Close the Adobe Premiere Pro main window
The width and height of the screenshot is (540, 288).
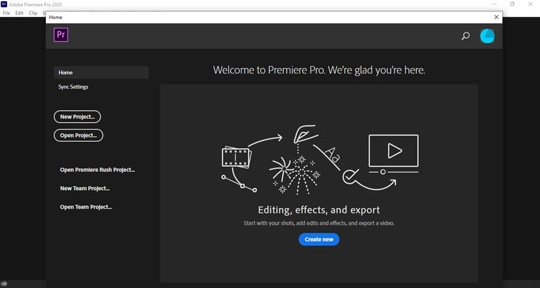point(531,4)
